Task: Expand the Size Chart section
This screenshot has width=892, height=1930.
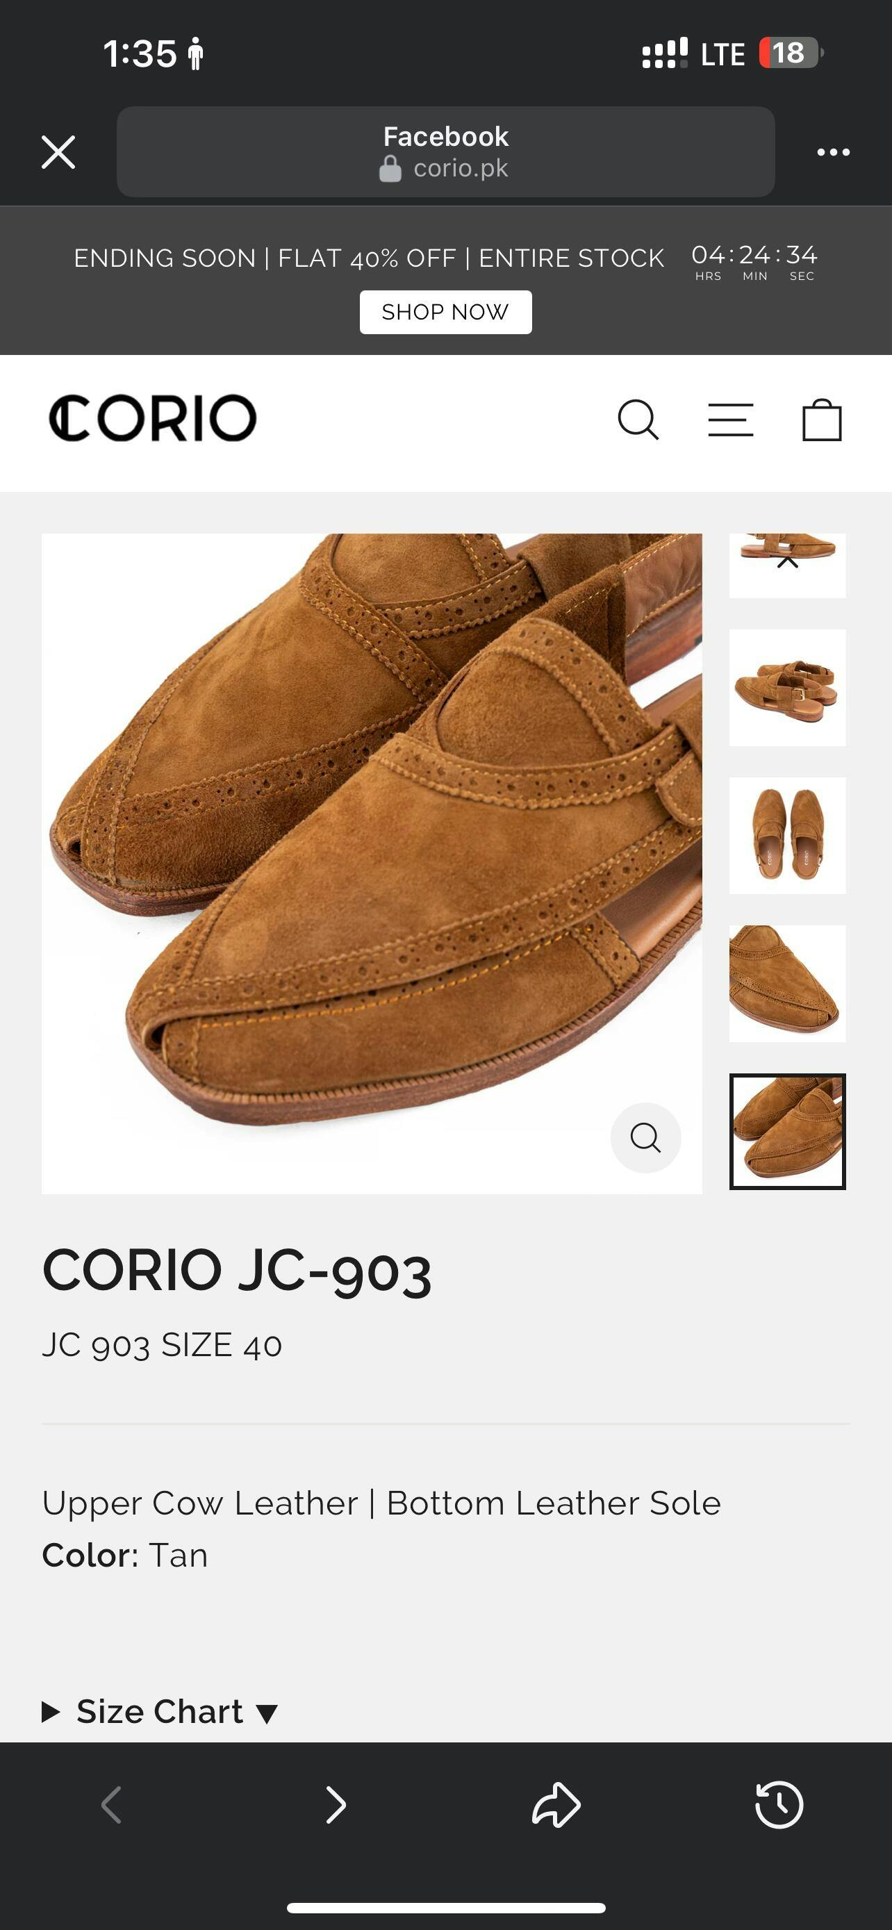Action: click(160, 1712)
